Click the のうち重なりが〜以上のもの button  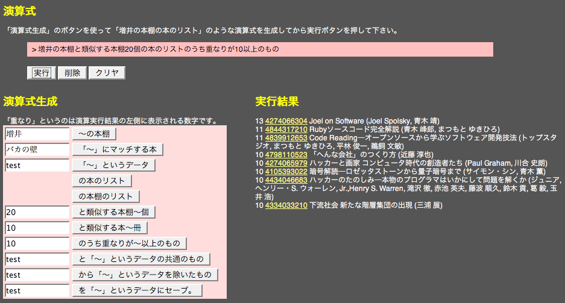point(130,243)
